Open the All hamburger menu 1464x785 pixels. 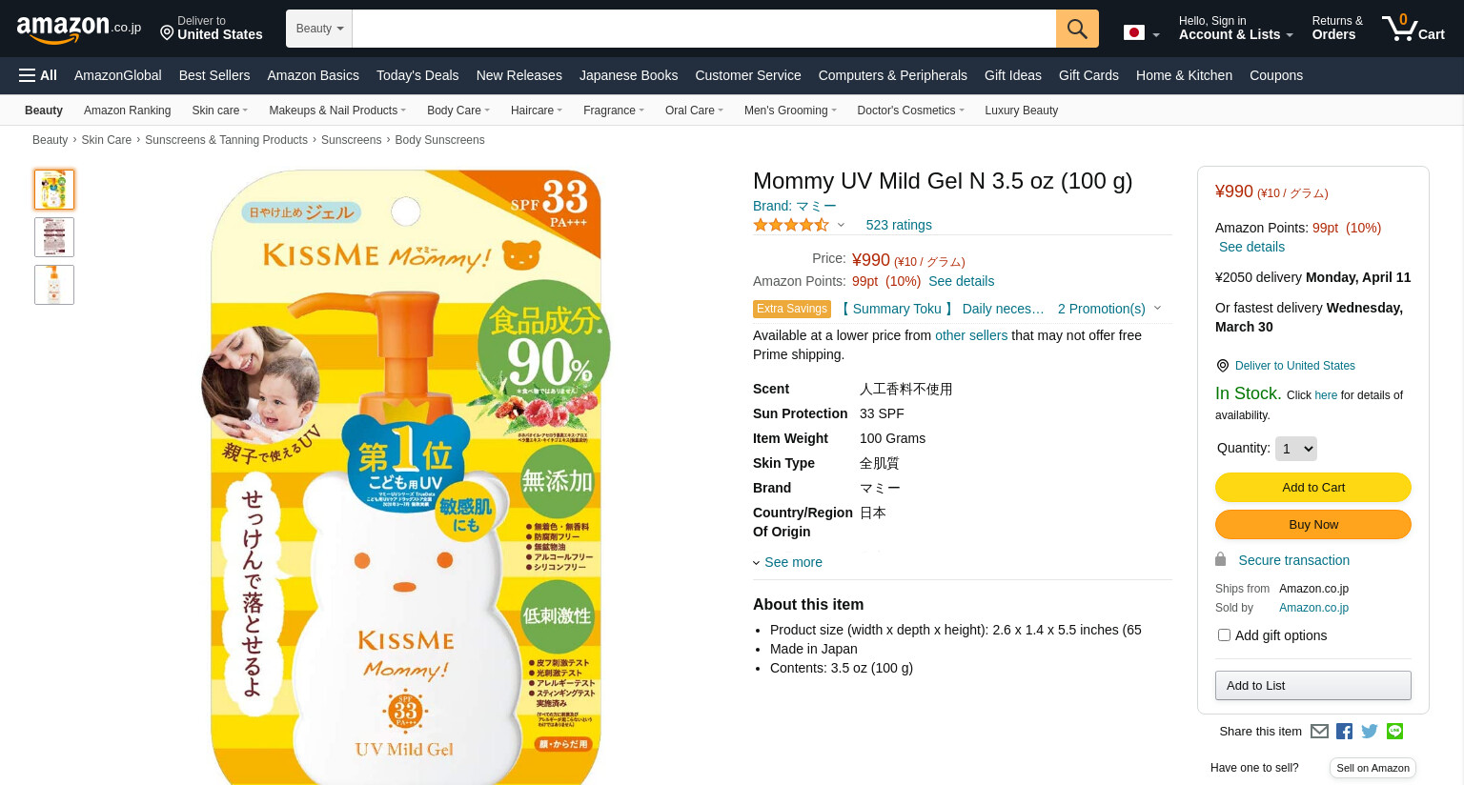click(38, 75)
